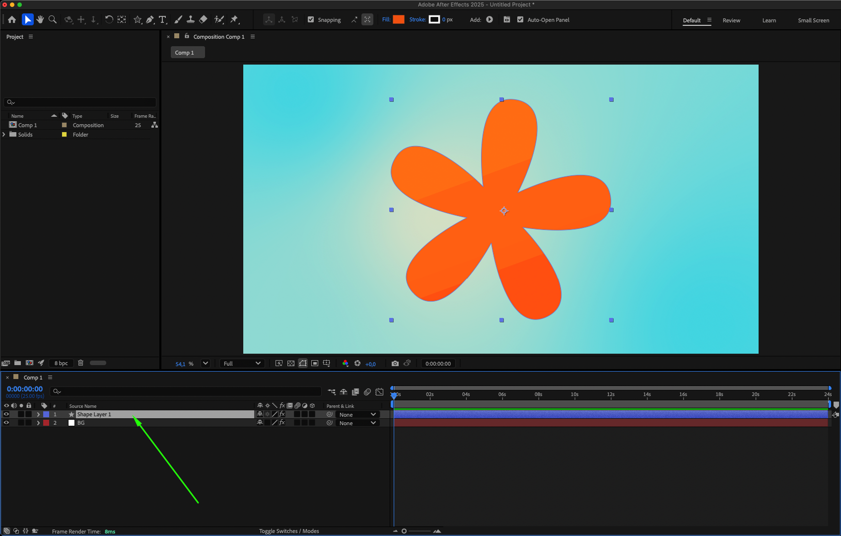Select the Pan Behind anchor point tool

click(x=122, y=19)
